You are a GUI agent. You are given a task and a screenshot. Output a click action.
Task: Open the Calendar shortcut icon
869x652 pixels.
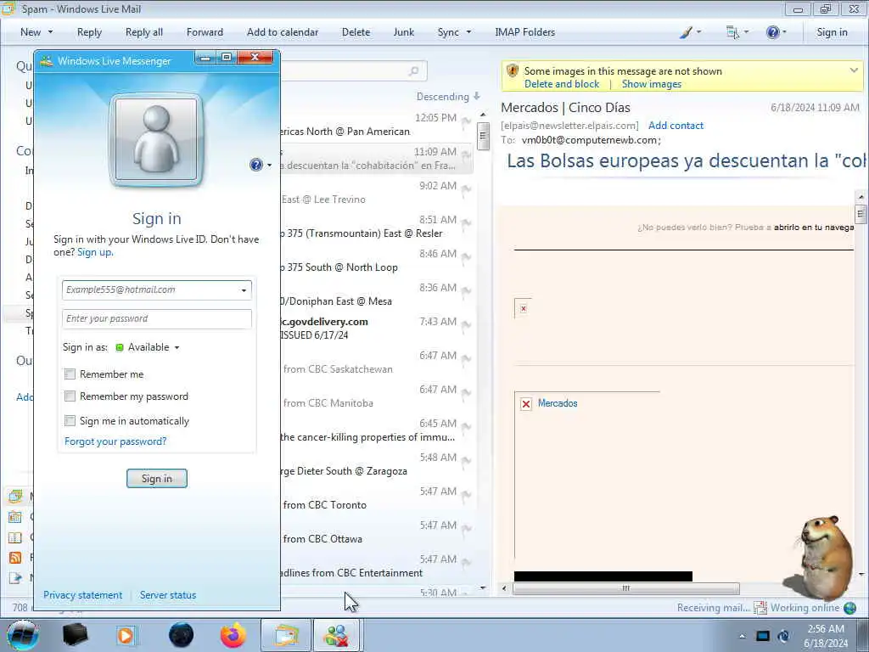pos(15,517)
